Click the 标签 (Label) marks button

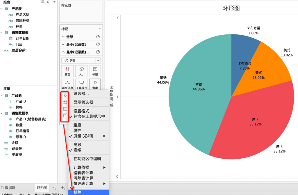click(95, 71)
